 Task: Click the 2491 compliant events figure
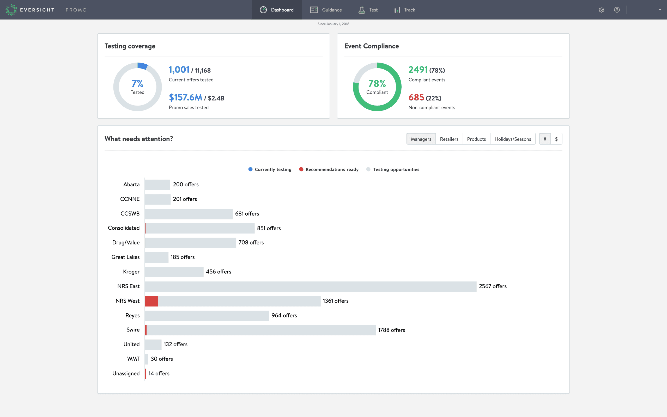click(x=418, y=70)
